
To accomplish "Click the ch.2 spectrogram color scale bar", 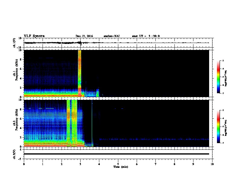I will point(218,127).
